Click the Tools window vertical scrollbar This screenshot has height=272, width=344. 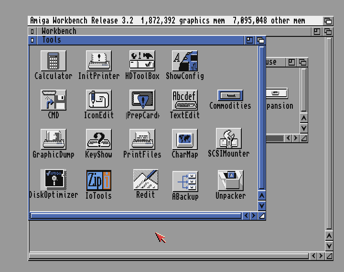click(x=262, y=118)
